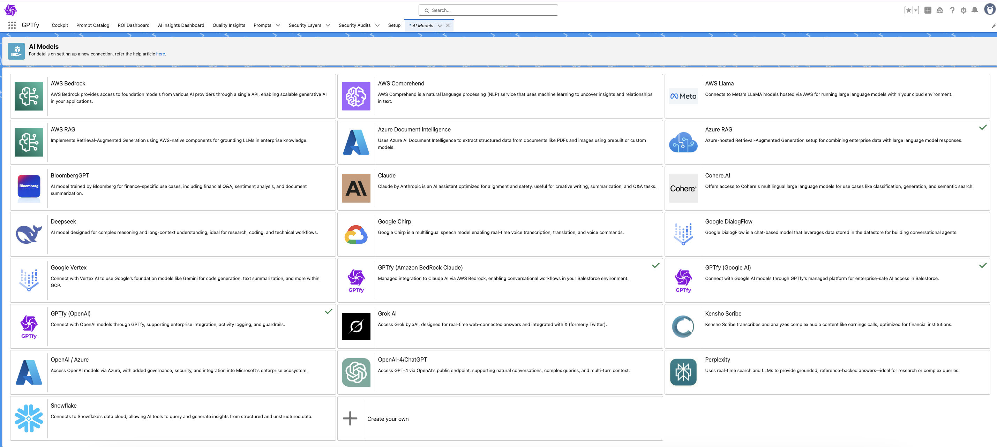Open the App Launcher grid icon
The width and height of the screenshot is (997, 447).
coord(12,25)
